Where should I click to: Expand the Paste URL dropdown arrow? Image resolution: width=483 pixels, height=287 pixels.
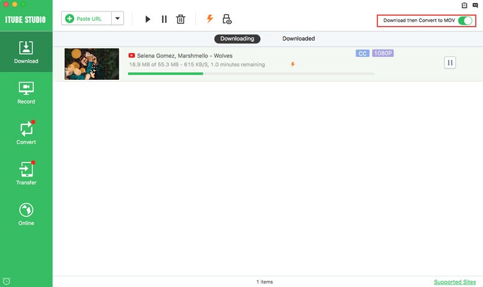(117, 19)
